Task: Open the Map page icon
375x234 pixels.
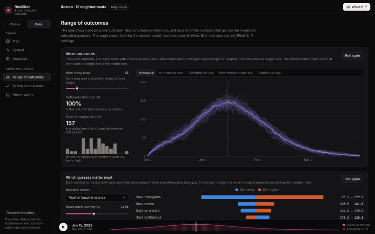Action: (7, 41)
